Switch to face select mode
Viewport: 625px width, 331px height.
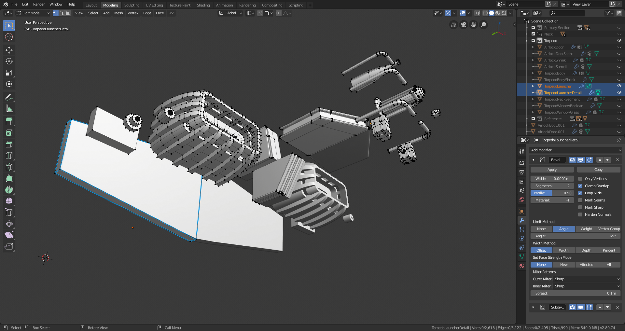click(68, 13)
